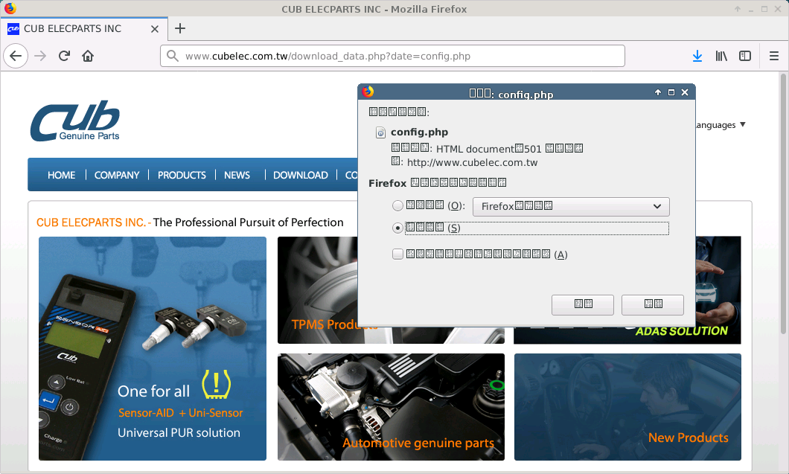
Task: Open the HOME menu item
Action: coord(61,175)
